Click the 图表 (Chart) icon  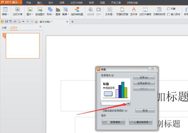pos(58,12)
